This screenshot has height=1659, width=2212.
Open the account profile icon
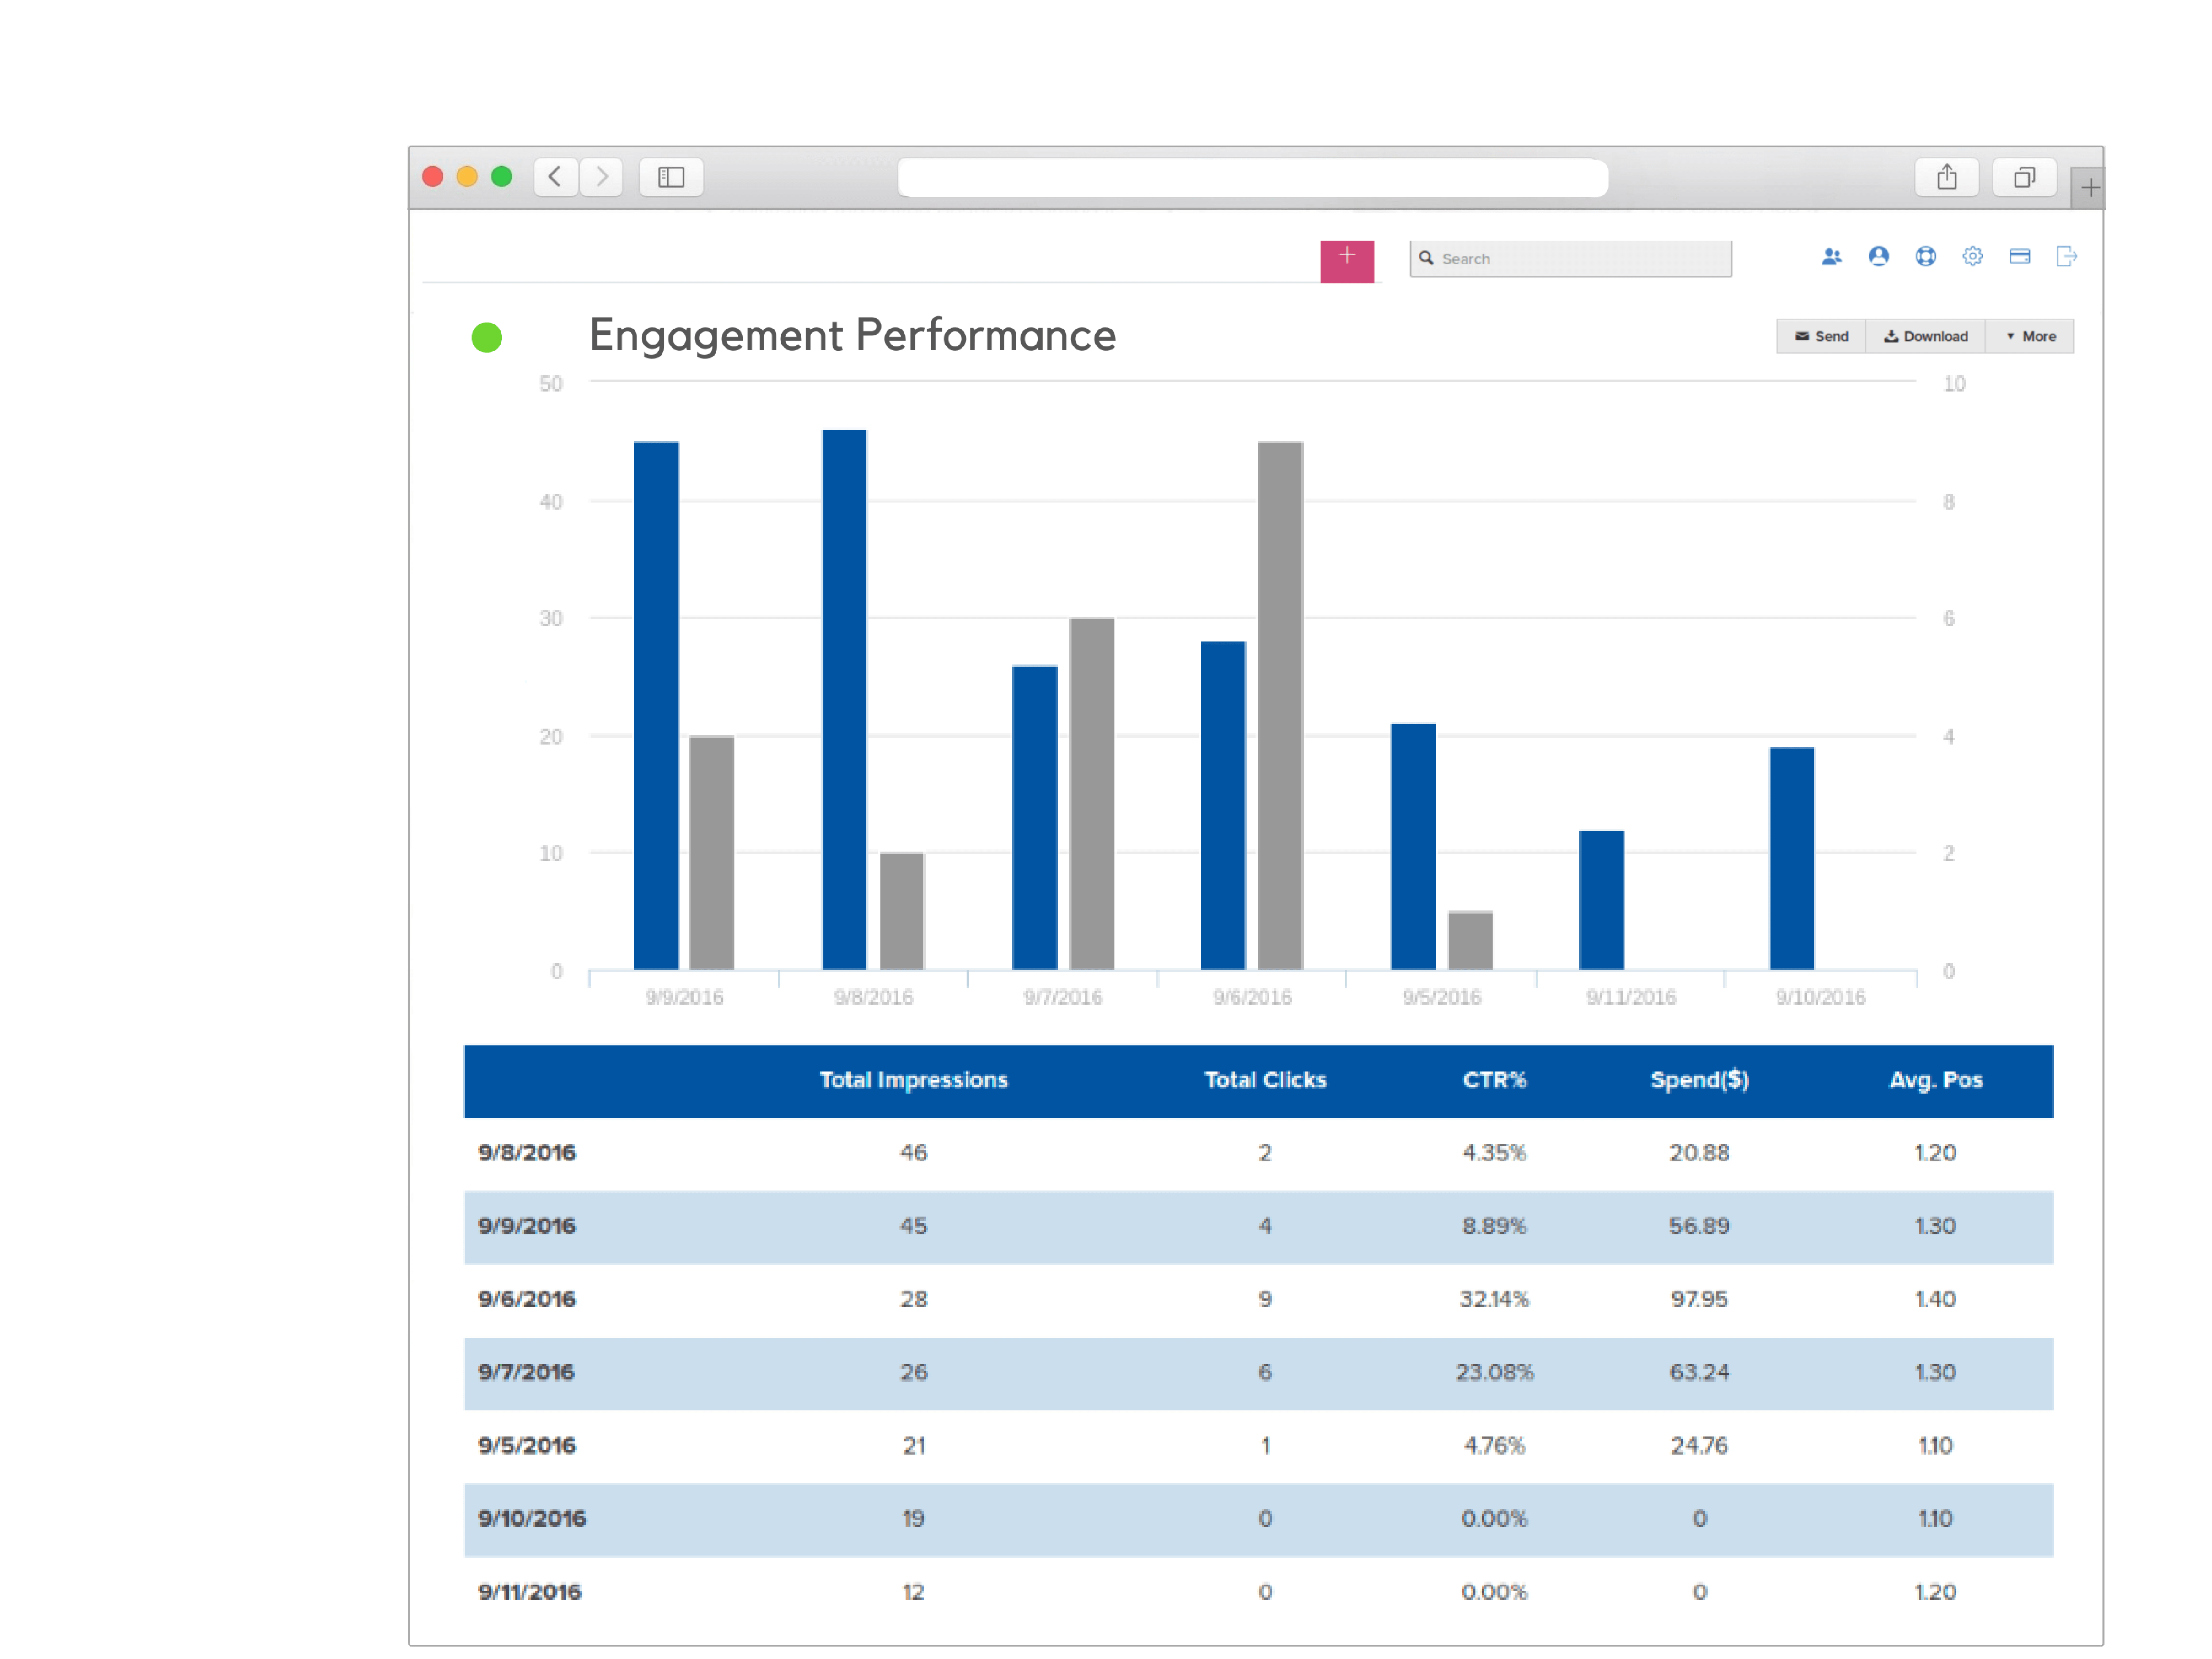click(1879, 257)
